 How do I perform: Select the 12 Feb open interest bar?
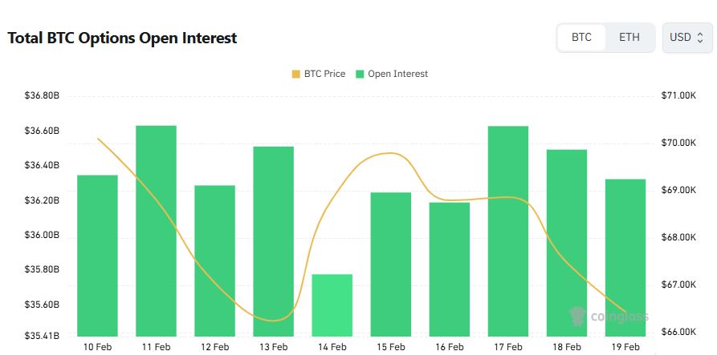tap(215, 260)
